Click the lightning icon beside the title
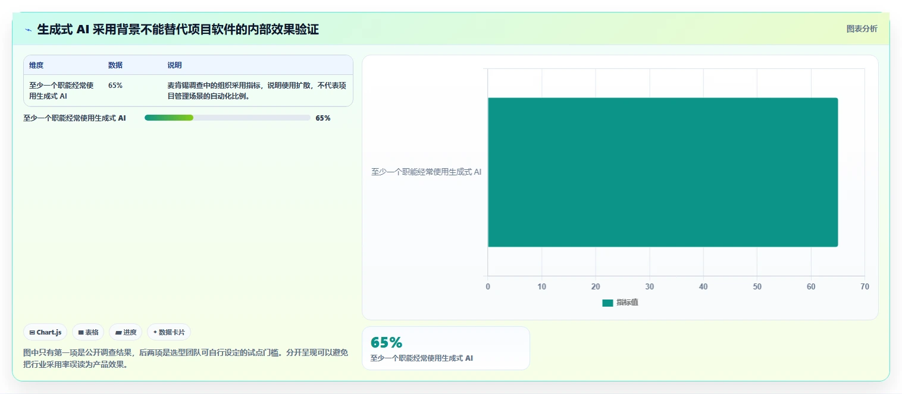The height and width of the screenshot is (394, 902). point(28,30)
